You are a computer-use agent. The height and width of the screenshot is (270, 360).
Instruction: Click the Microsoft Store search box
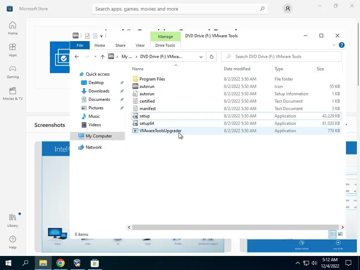tap(180, 9)
